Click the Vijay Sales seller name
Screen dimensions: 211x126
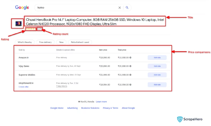tap(24, 66)
